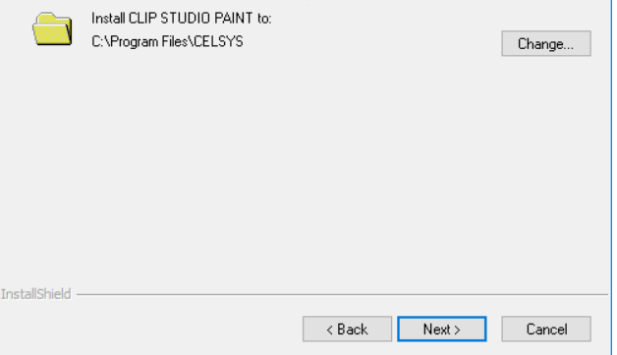
Task: Select the C:\Program Files\CELSYS path text
Action: (167, 41)
